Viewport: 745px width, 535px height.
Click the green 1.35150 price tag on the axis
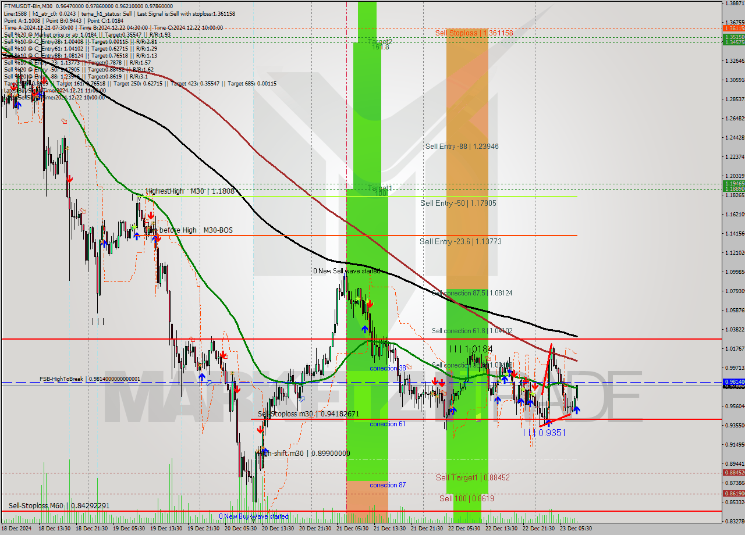pyautogui.click(x=733, y=37)
